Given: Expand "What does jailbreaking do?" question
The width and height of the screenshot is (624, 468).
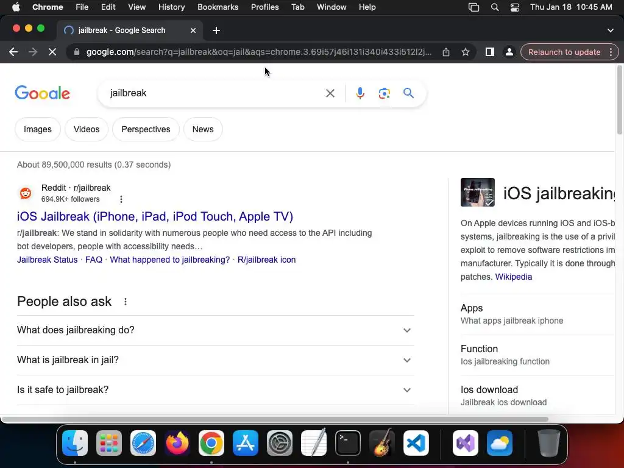Looking at the screenshot, I should coord(215,330).
